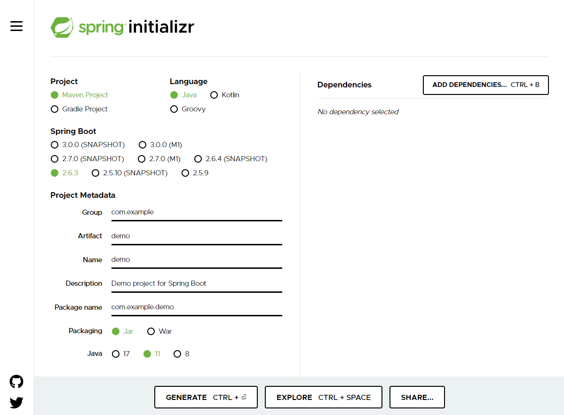Viewport: 564px width, 415px height.
Task: Open the GitHub icon link
Action: point(16,382)
